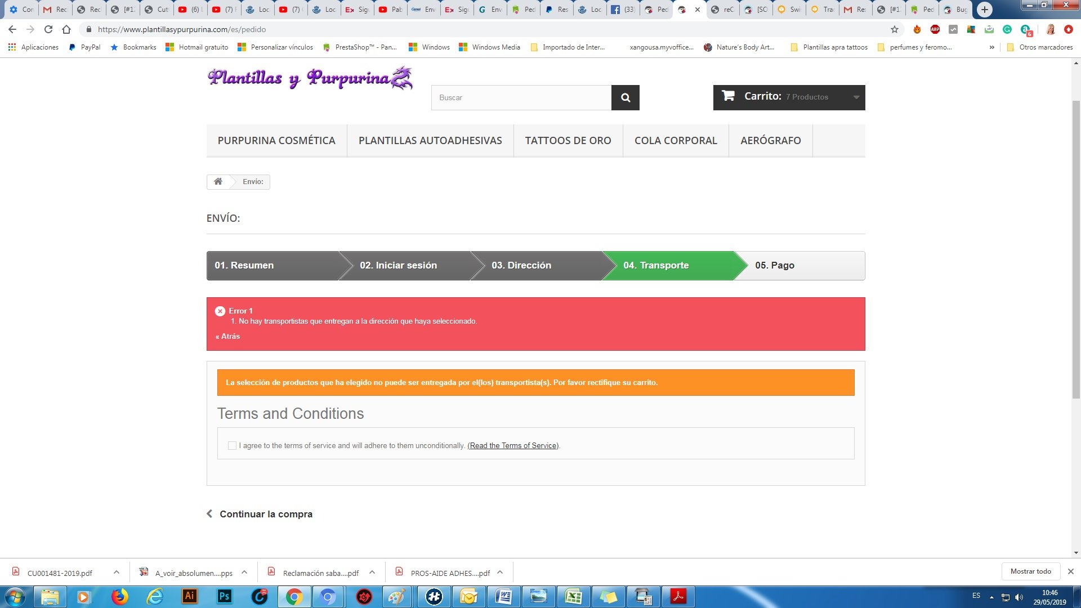Click the home breadcrumb icon

pos(218,181)
